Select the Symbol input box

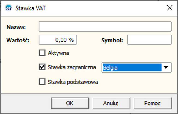(x=150, y=40)
